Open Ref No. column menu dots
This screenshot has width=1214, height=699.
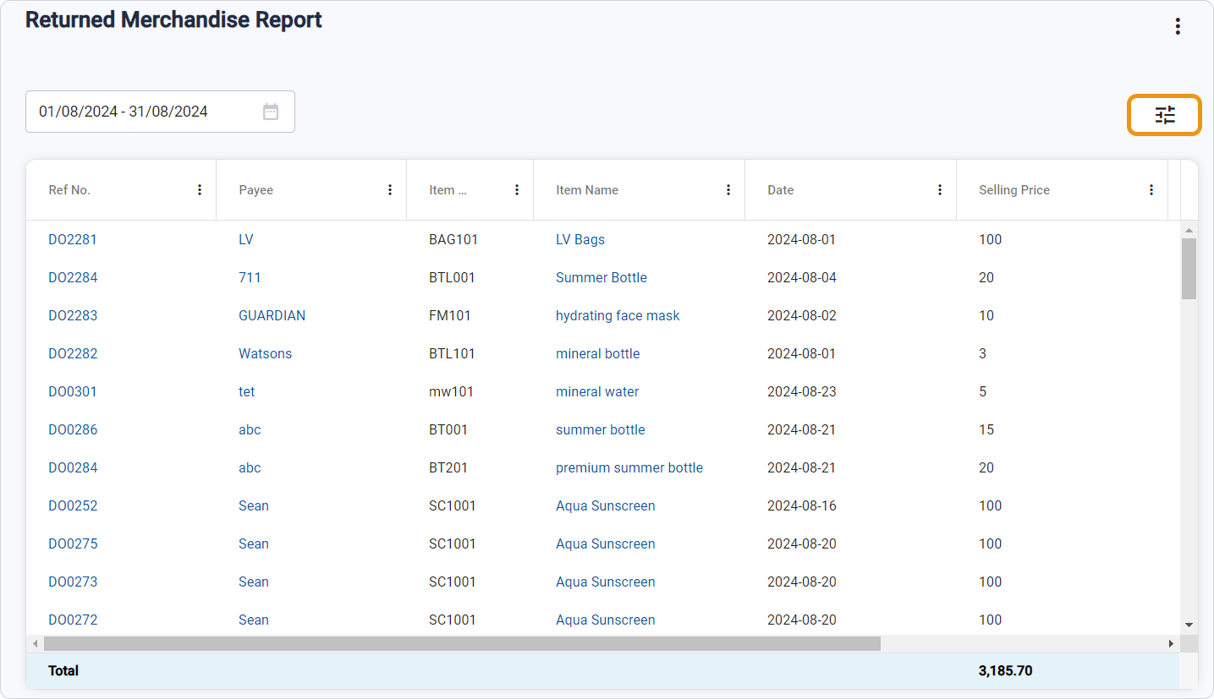click(200, 190)
